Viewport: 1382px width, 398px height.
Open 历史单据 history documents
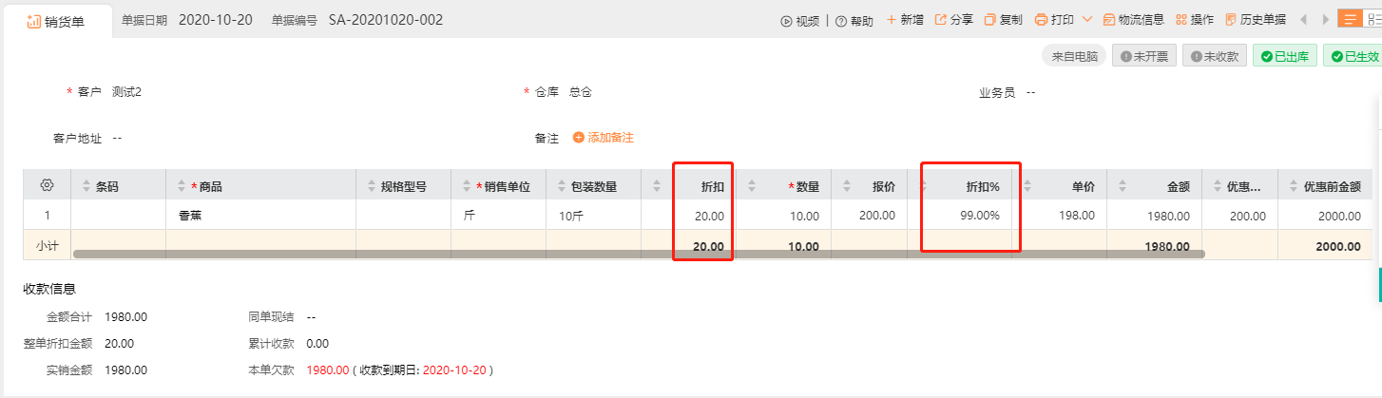coord(1256,20)
